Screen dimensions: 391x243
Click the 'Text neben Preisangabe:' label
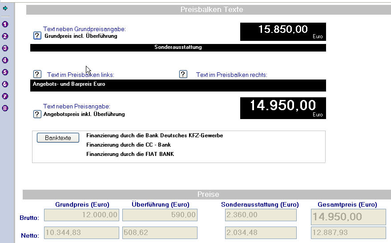[x=77, y=106]
